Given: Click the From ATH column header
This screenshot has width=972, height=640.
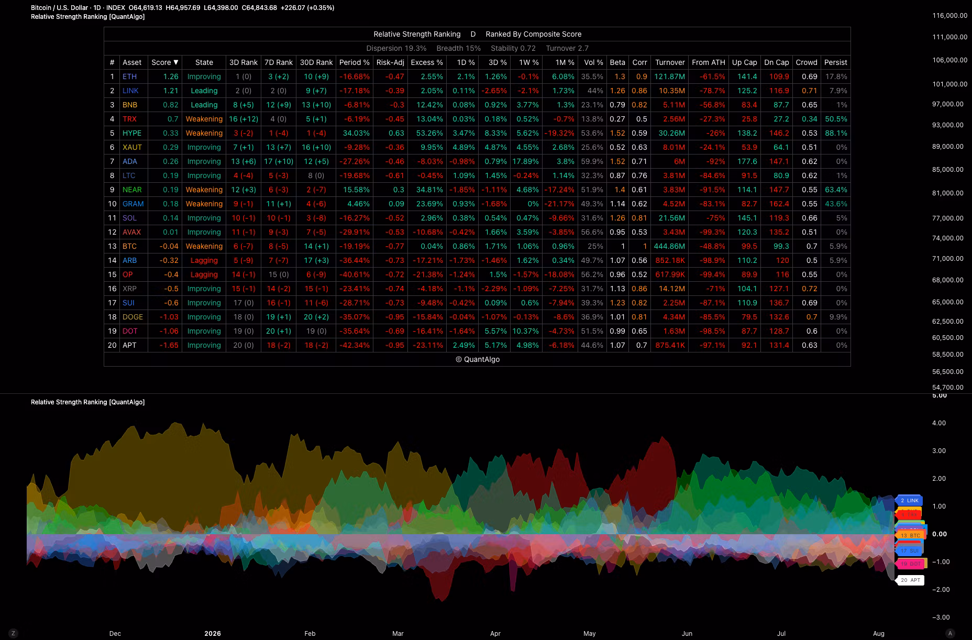Looking at the screenshot, I should tap(709, 62).
